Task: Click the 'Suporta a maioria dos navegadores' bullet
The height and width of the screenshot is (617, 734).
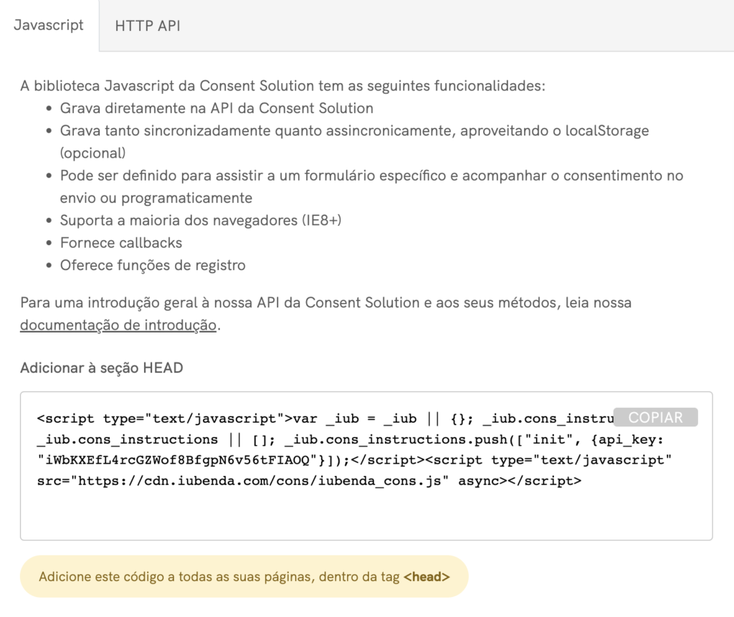Action: 201,221
